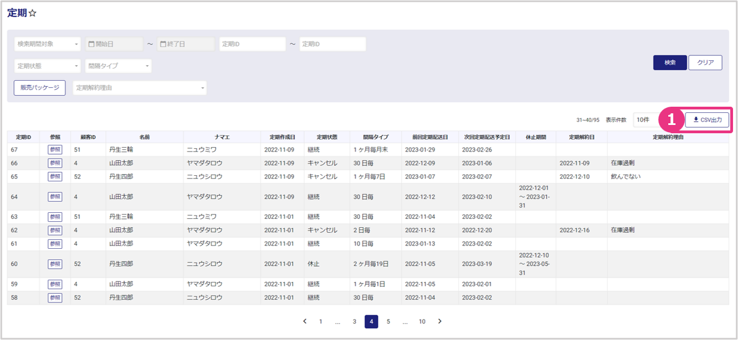Focus the first 定期ID input field
738x340 pixels.
pos(252,44)
